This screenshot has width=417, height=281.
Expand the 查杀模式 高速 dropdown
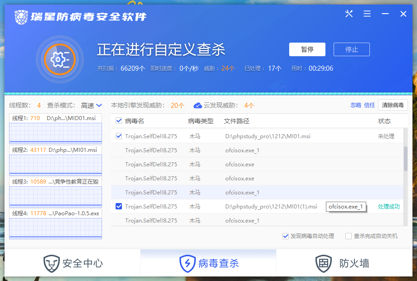(92, 106)
